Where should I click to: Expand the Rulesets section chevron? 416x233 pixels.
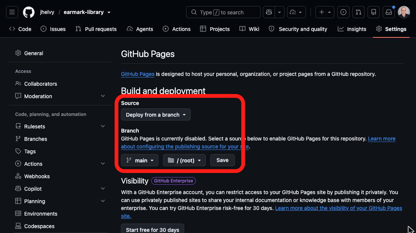pyautogui.click(x=102, y=126)
